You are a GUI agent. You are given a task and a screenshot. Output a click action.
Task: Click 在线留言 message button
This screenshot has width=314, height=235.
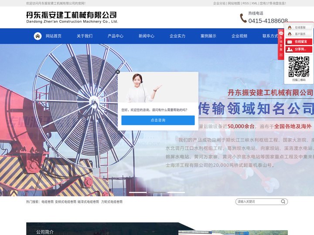click(299, 42)
